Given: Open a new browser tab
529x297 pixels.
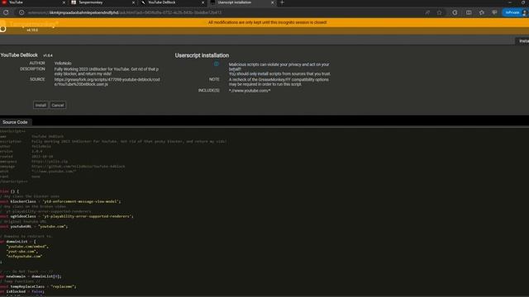Looking at the screenshot, I should pos(283,2).
